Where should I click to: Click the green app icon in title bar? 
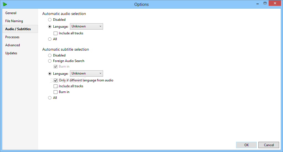click(x=5, y=4)
